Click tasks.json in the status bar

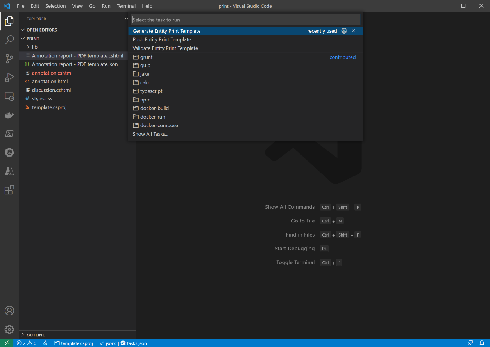[x=134, y=343]
